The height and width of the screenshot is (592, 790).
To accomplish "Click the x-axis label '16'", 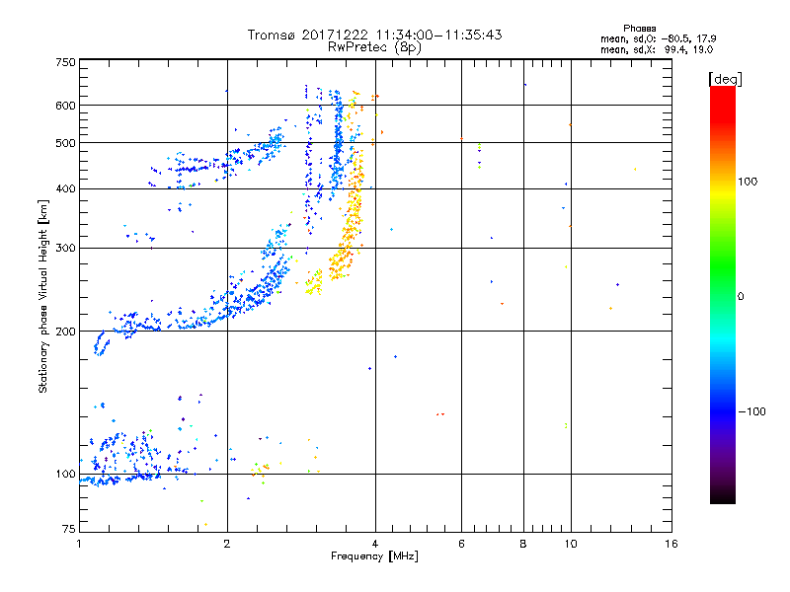I will click(x=671, y=544).
